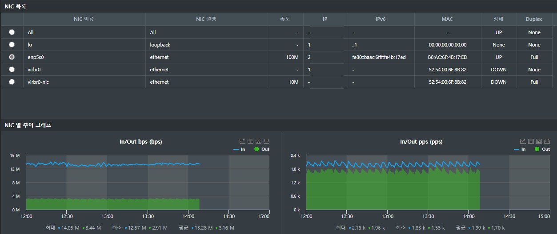Image resolution: width=557 pixels, height=234 pixels.
Task: Click the UP status in enp5s0 row
Action: pos(499,57)
